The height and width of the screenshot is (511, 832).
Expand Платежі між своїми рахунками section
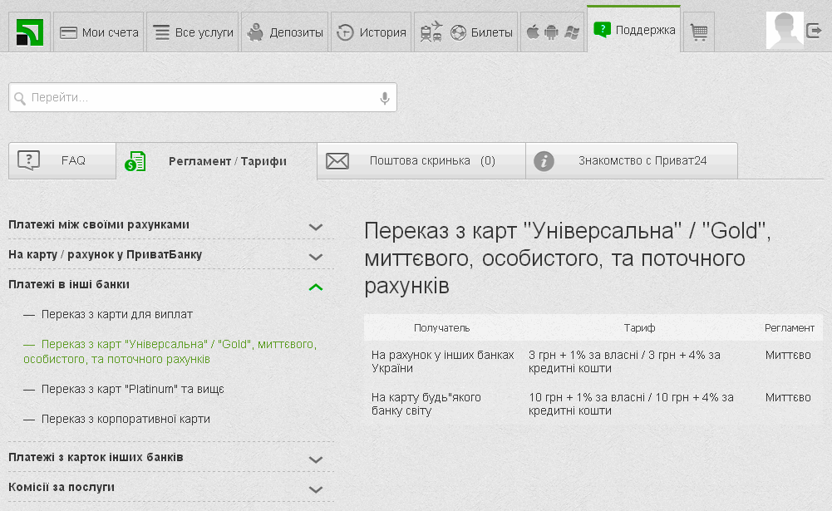(x=315, y=226)
